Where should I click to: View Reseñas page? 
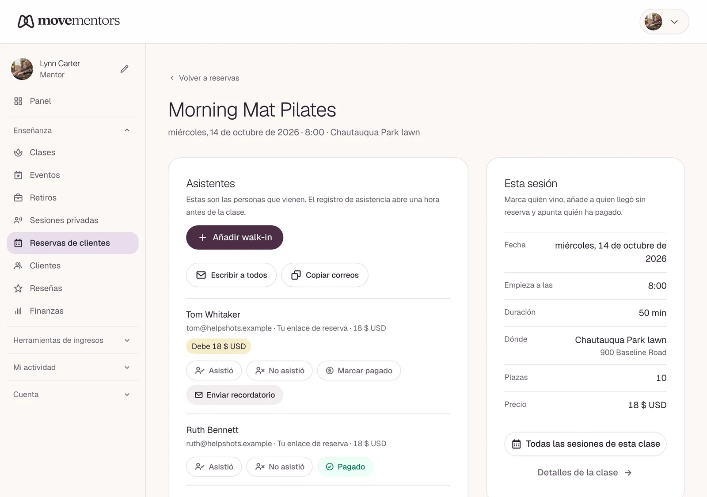click(x=72, y=288)
